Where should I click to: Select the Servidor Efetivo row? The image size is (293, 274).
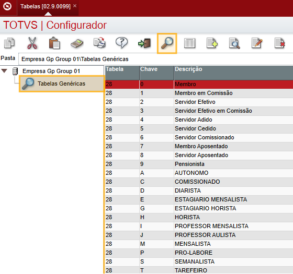click(x=199, y=102)
